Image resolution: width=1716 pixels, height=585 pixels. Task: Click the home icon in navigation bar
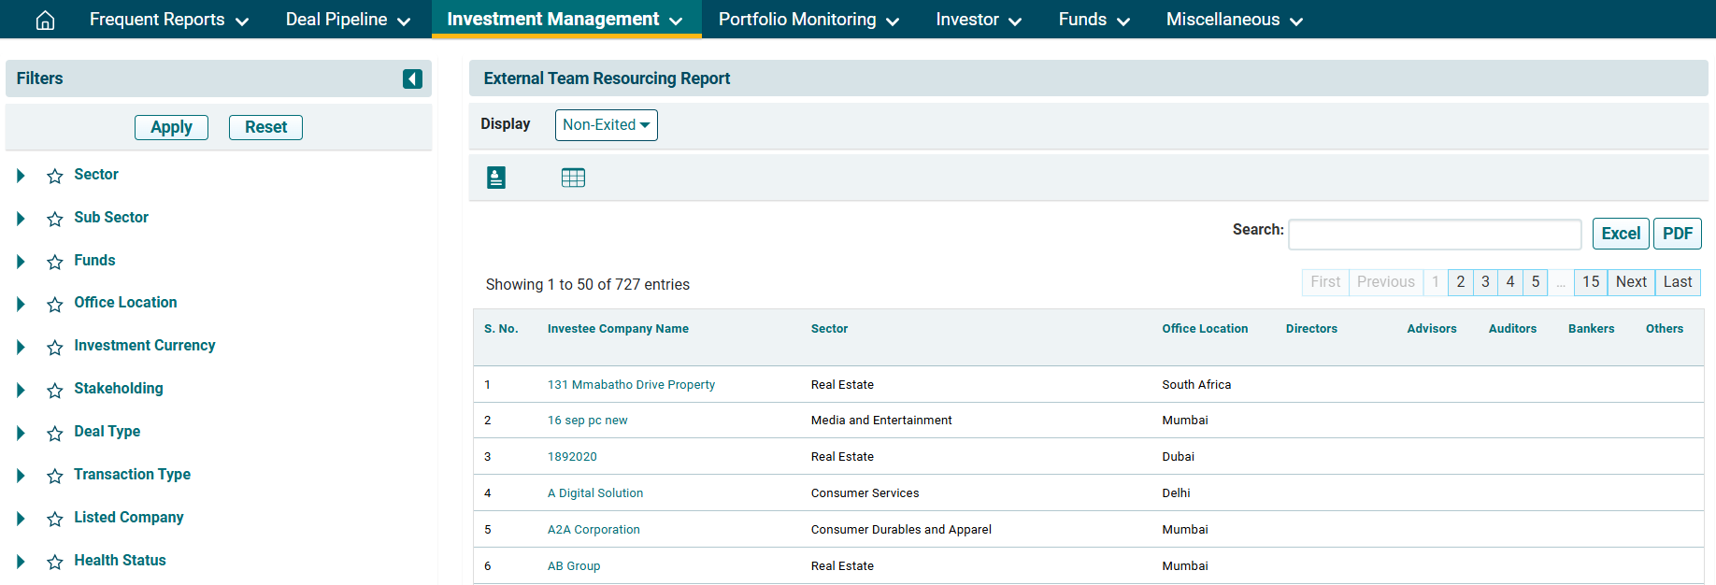pyautogui.click(x=45, y=20)
